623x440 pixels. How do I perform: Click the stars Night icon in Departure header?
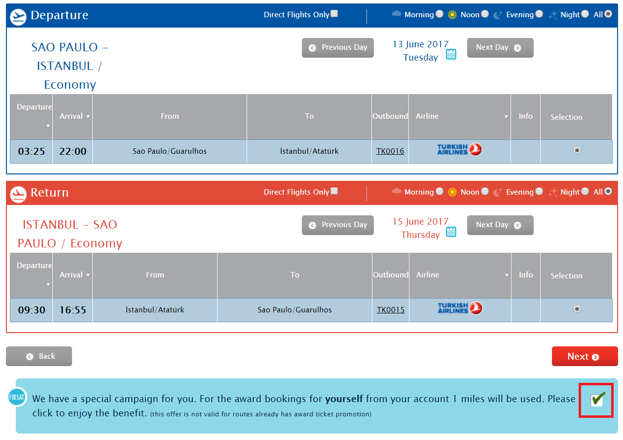553,15
